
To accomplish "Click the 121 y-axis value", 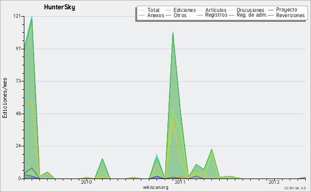I will [17, 16].
